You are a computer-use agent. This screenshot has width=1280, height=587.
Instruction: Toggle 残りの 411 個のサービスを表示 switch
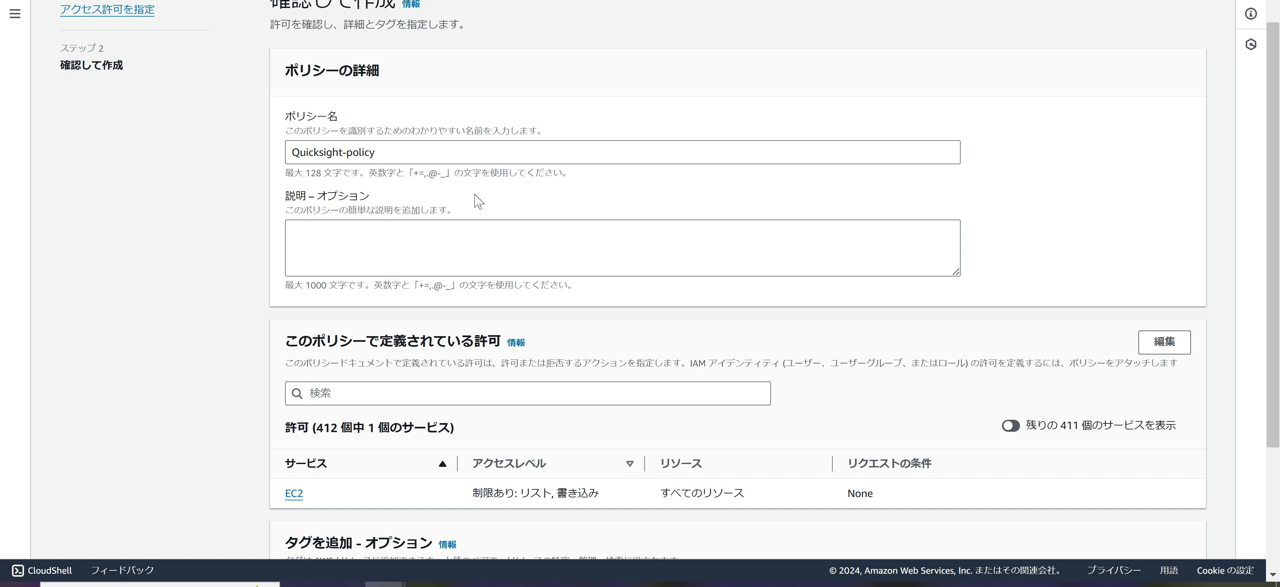1010,426
